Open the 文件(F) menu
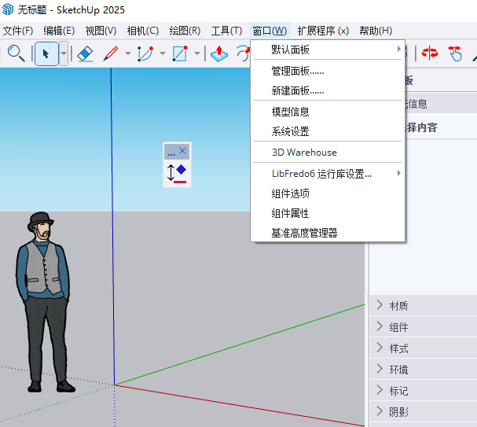This screenshot has height=427, width=477. (18, 31)
